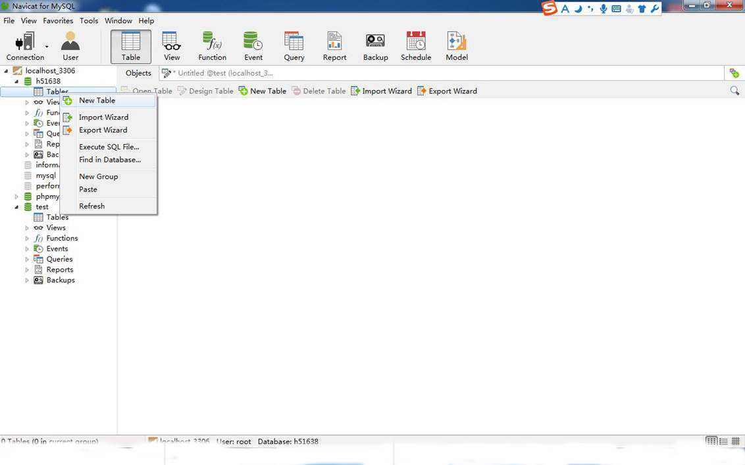745x465 pixels.
Task: Click Import Wizard in the object toolbar
Action: coord(382,91)
